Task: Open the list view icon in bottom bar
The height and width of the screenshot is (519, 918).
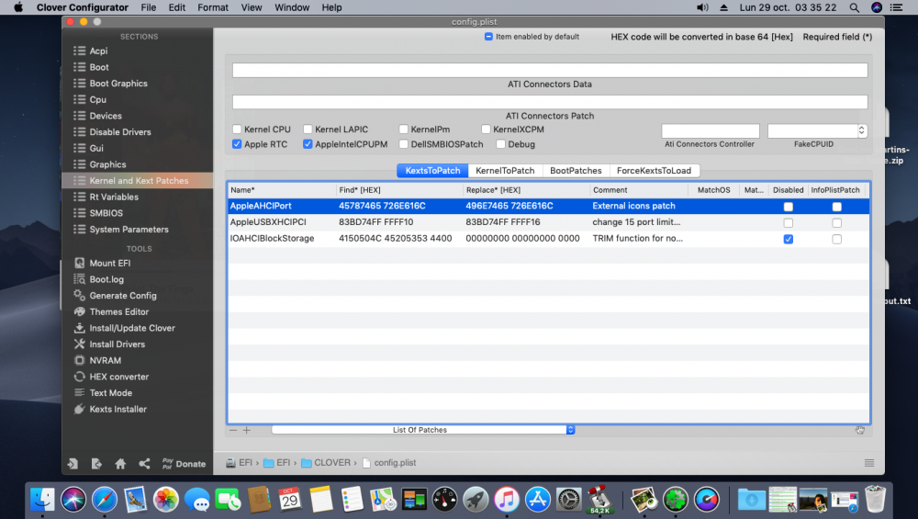Action: point(869,463)
